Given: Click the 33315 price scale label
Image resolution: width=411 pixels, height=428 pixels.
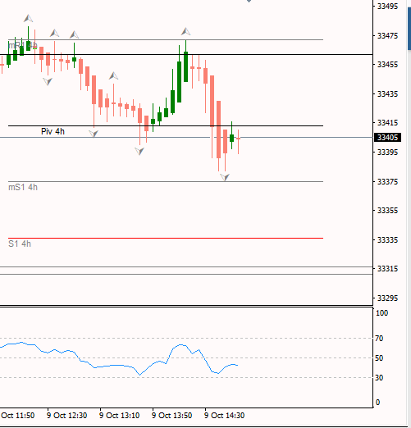Looking at the screenshot, I should point(387,269).
